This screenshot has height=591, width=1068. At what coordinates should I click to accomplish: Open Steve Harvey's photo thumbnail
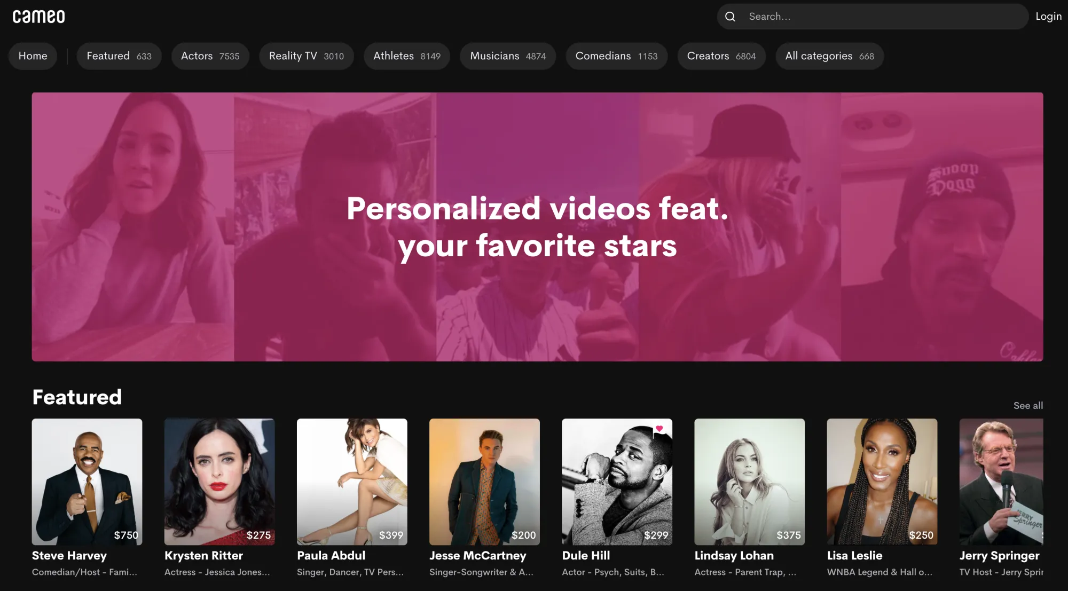(x=87, y=482)
